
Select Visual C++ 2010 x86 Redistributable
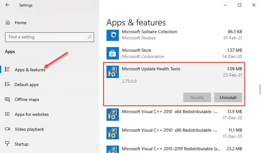[x=170, y=130]
